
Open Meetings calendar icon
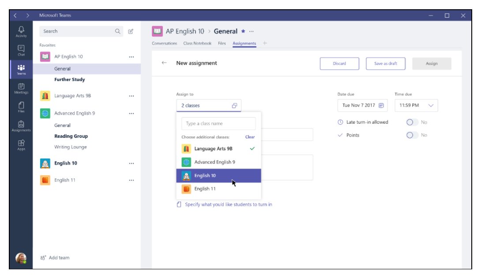21,88
